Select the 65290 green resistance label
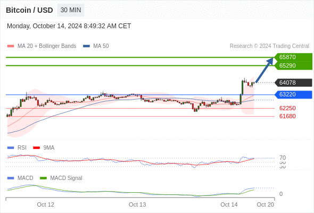 (x=293, y=65)
